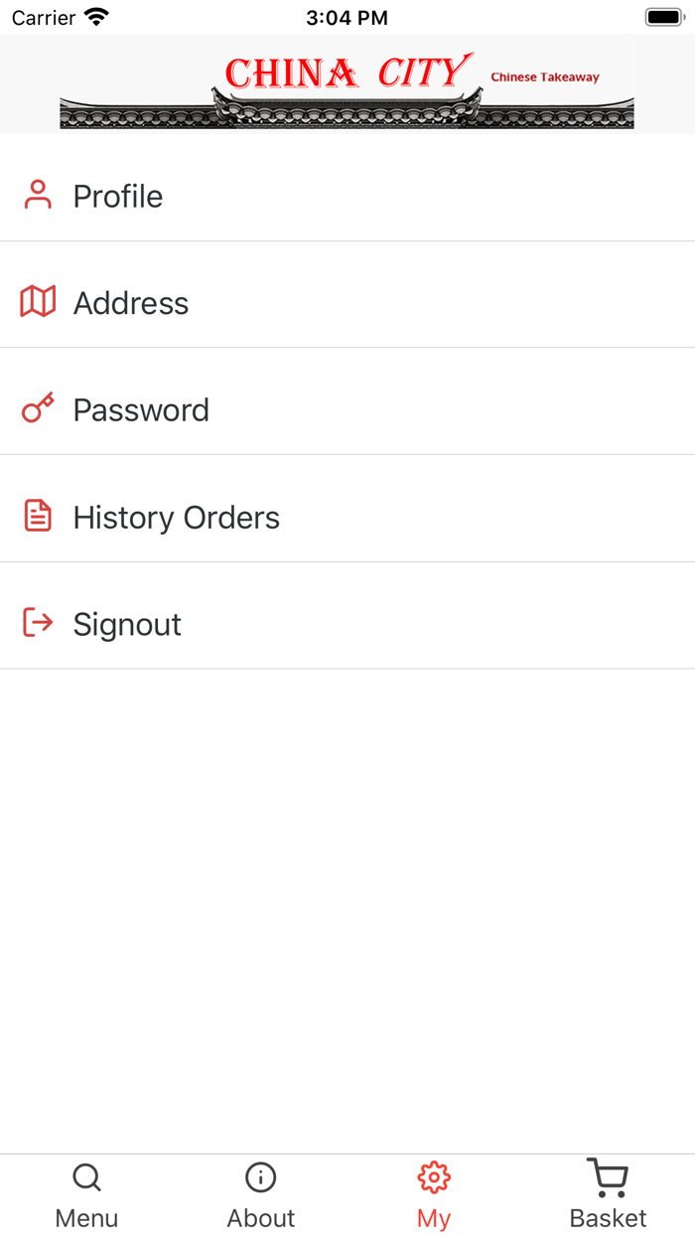
Task: Click the China City banner logo
Action: click(x=347, y=84)
